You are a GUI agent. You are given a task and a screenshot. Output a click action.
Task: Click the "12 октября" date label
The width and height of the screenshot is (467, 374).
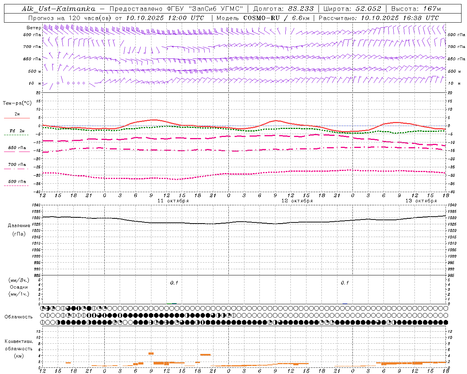[x=297, y=201]
